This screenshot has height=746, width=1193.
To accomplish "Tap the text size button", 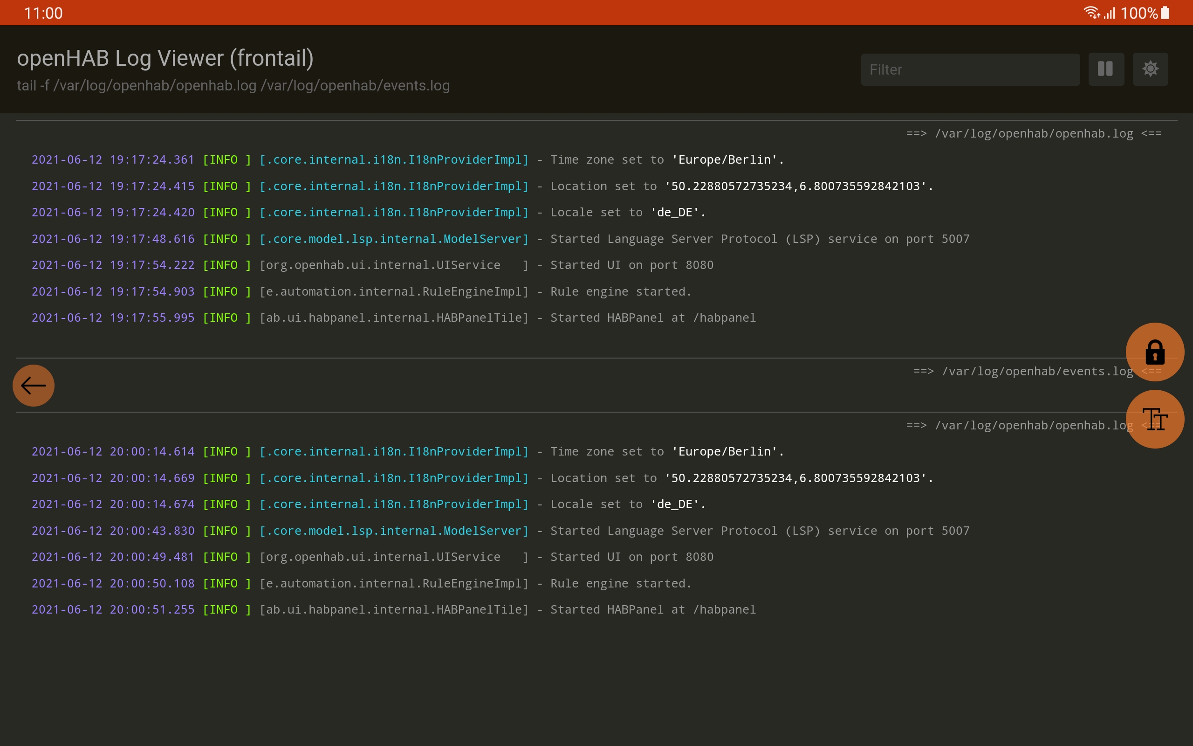I will [1154, 419].
